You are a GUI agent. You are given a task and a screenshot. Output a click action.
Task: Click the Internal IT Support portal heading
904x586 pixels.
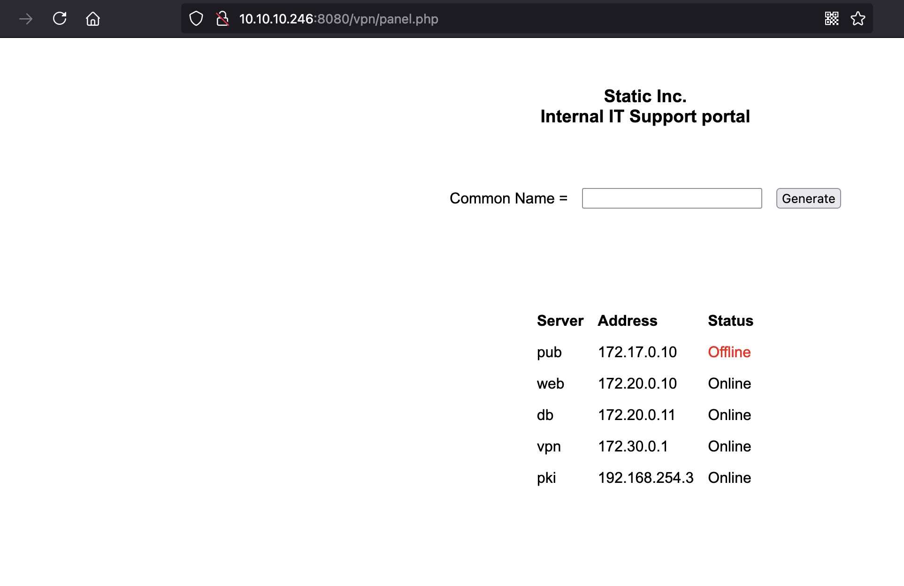click(x=645, y=116)
